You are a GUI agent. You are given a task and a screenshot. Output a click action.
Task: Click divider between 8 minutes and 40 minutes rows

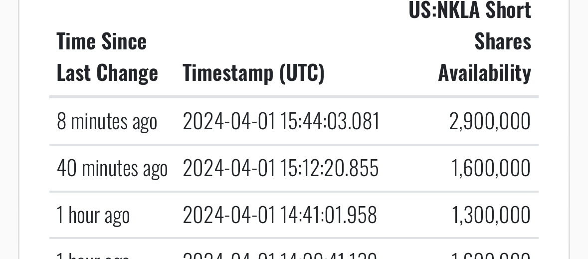point(294,145)
